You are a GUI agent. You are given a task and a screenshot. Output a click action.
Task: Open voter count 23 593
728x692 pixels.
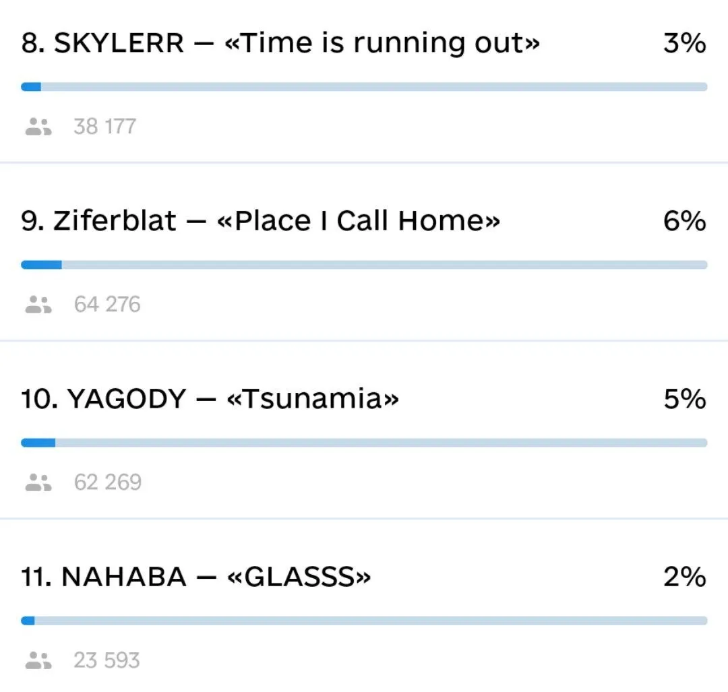click(x=107, y=660)
